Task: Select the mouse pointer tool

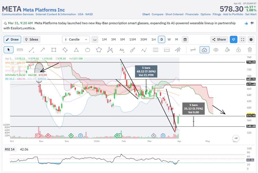Action: tap(8, 50)
